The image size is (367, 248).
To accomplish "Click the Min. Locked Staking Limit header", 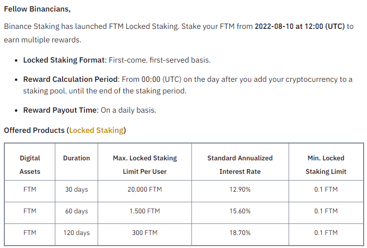I will (x=326, y=164).
